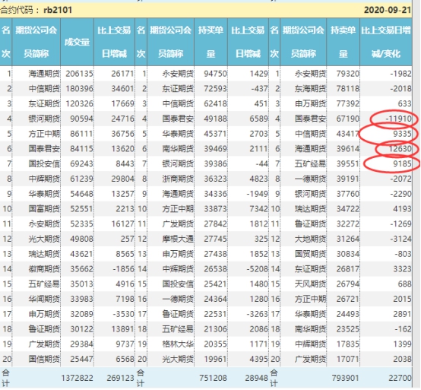
Task: Select 海通期货 in volume ranking row 1
Action: click(44, 74)
